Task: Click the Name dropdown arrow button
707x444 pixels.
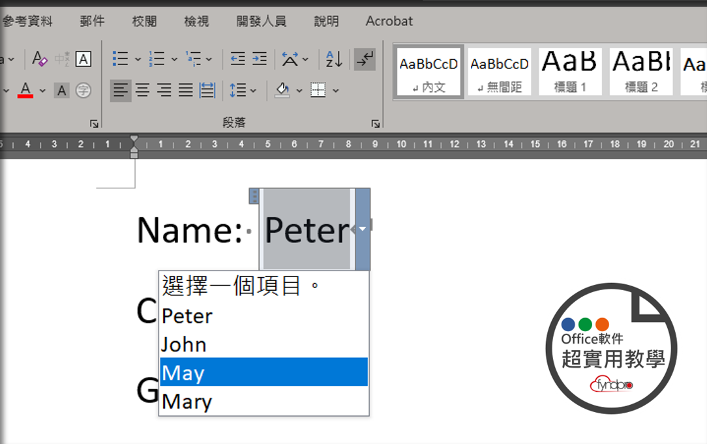Action: [x=363, y=229]
